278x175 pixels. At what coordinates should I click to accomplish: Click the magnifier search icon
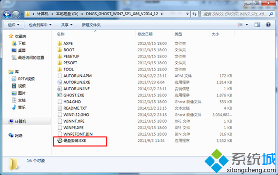(271, 14)
